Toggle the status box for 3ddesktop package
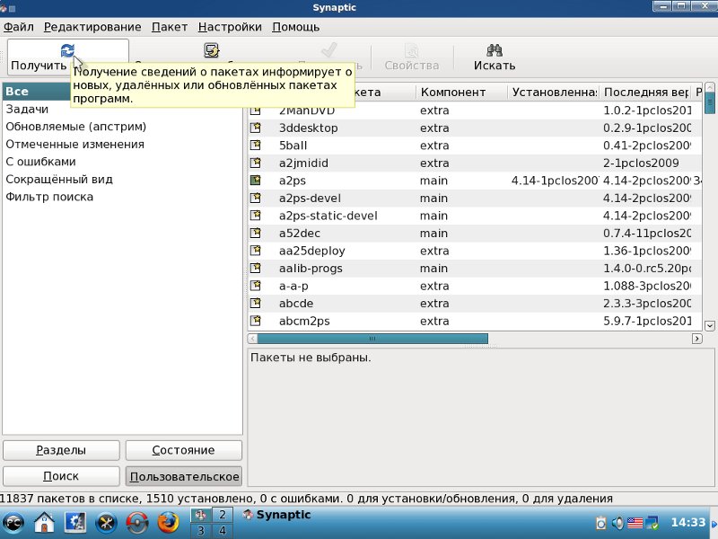Viewport: 718px width, 539px height. pos(256,128)
